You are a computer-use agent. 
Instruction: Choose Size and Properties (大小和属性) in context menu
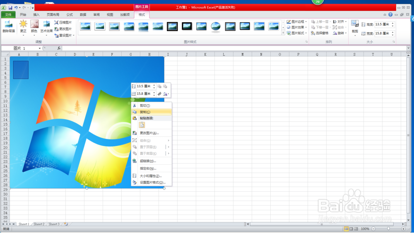click(152, 176)
